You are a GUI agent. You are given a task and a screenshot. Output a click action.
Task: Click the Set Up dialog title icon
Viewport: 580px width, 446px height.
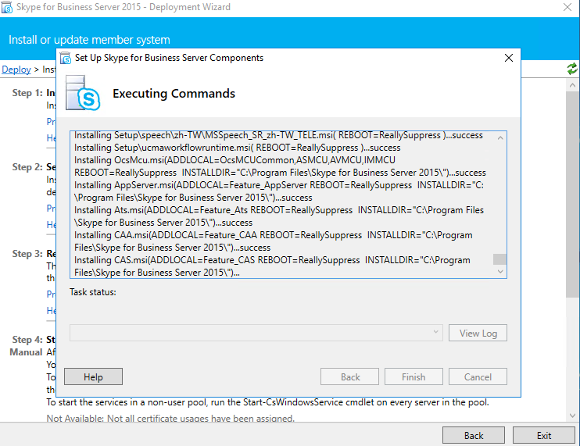point(66,58)
